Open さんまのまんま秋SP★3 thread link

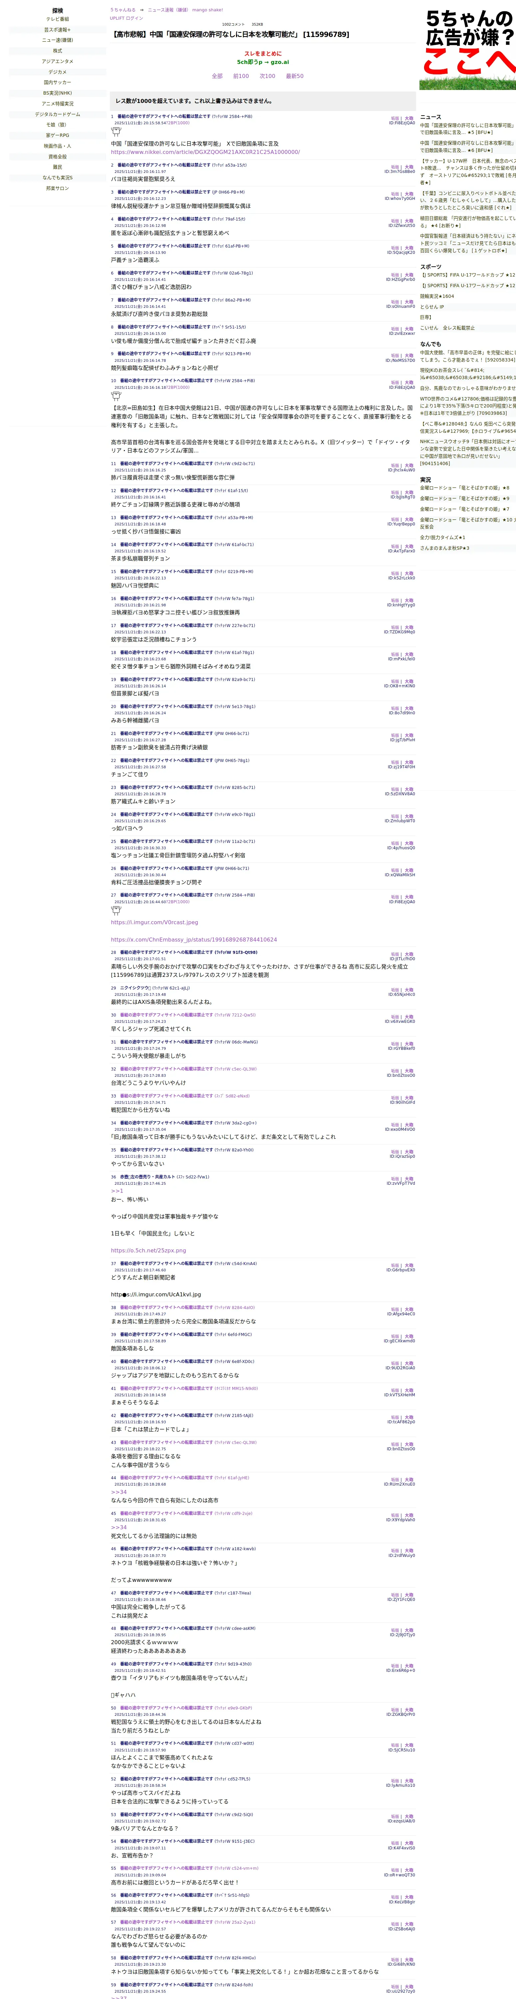[445, 548]
